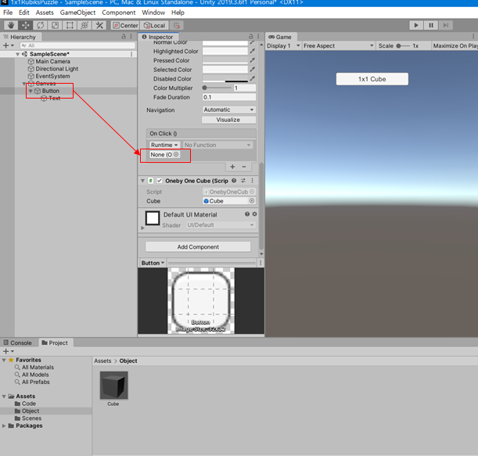The width and height of the screenshot is (478, 456).
Task: Open Free Aspect dropdown
Action: point(339,45)
